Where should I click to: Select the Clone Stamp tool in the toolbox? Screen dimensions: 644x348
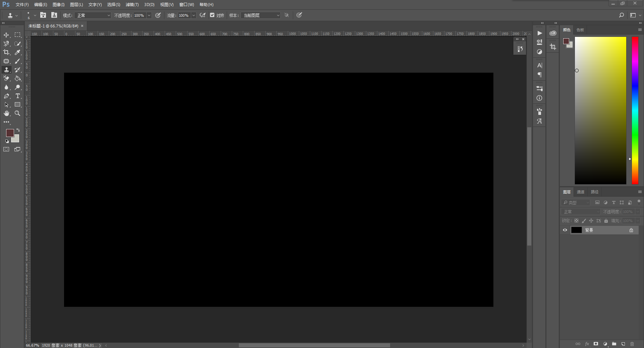point(6,70)
